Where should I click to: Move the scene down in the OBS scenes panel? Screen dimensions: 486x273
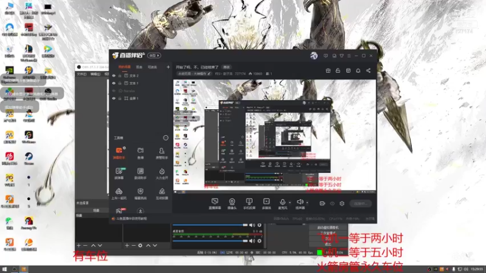[100, 246]
